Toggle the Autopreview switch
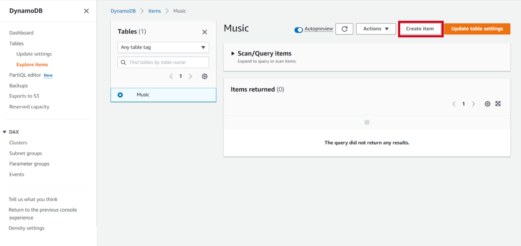 [x=298, y=30]
